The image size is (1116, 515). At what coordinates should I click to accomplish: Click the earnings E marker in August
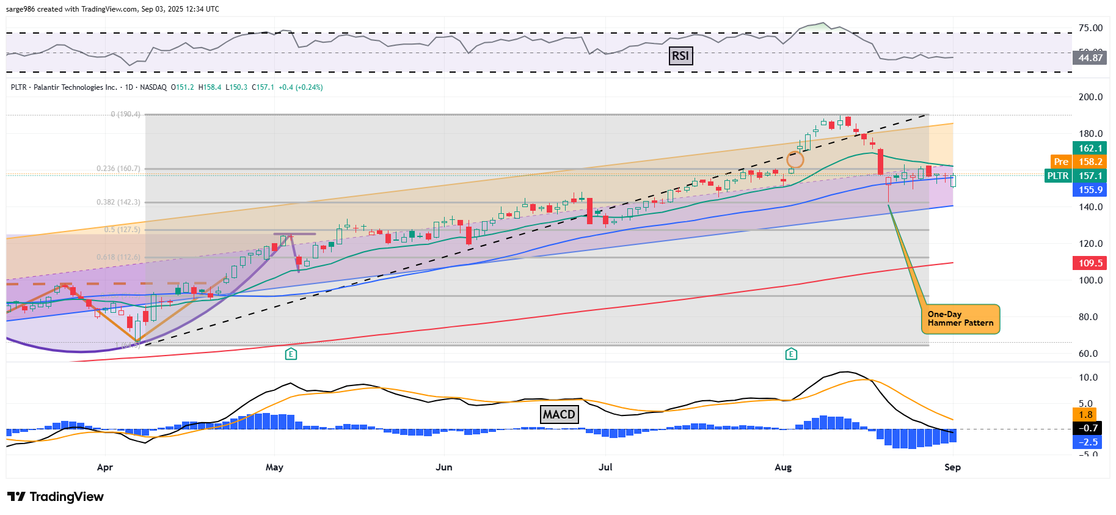pos(791,354)
